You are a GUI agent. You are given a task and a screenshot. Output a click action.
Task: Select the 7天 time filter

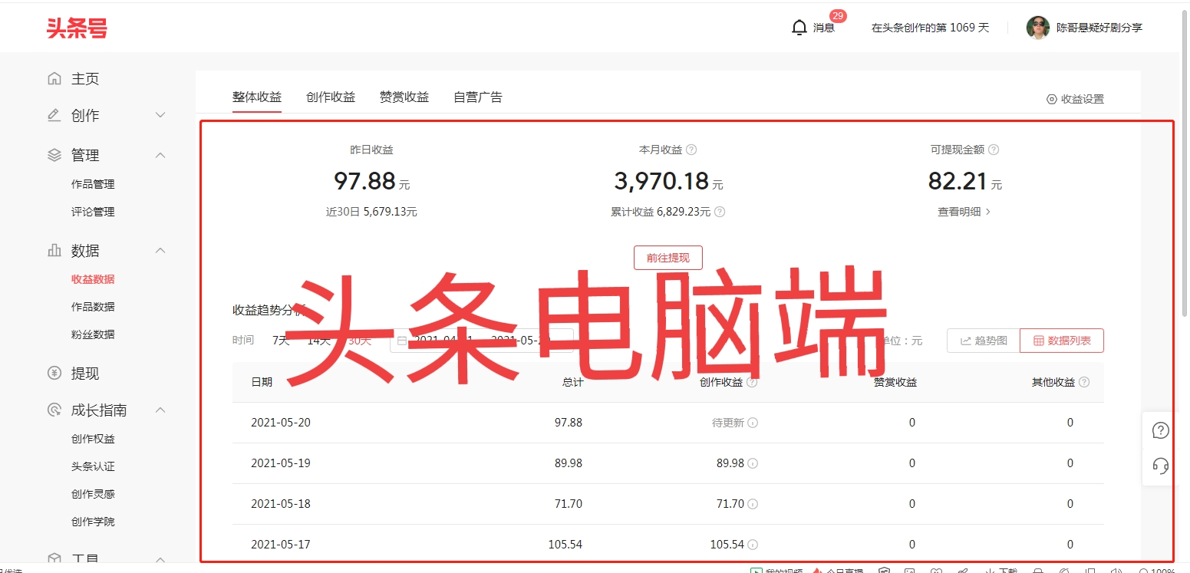click(280, 340)
